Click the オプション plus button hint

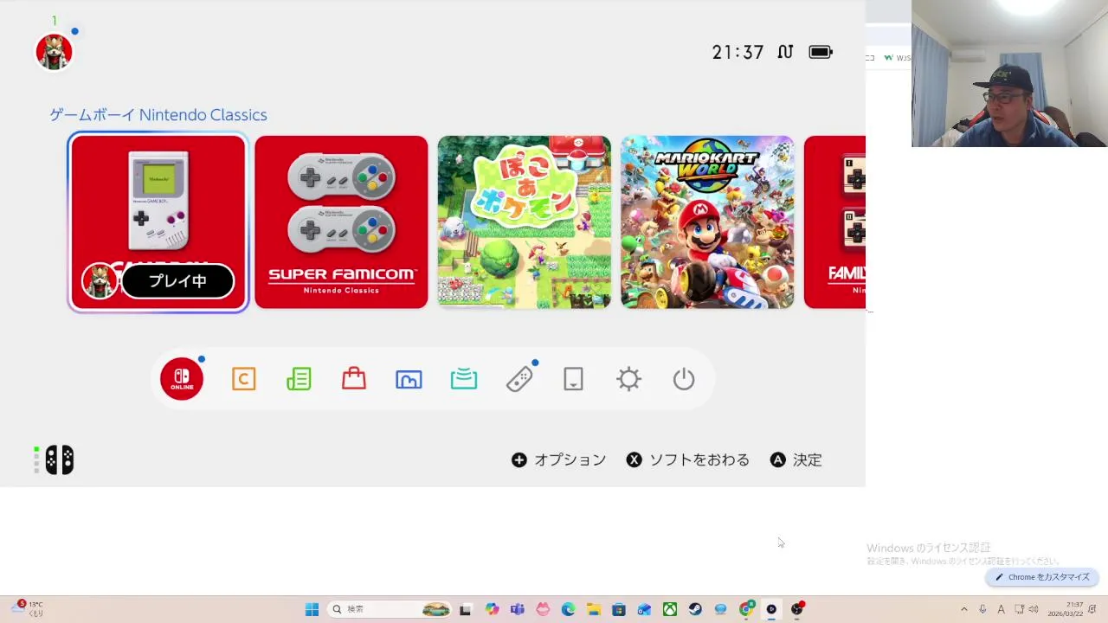pyautogui.click(x=558, y=460)
